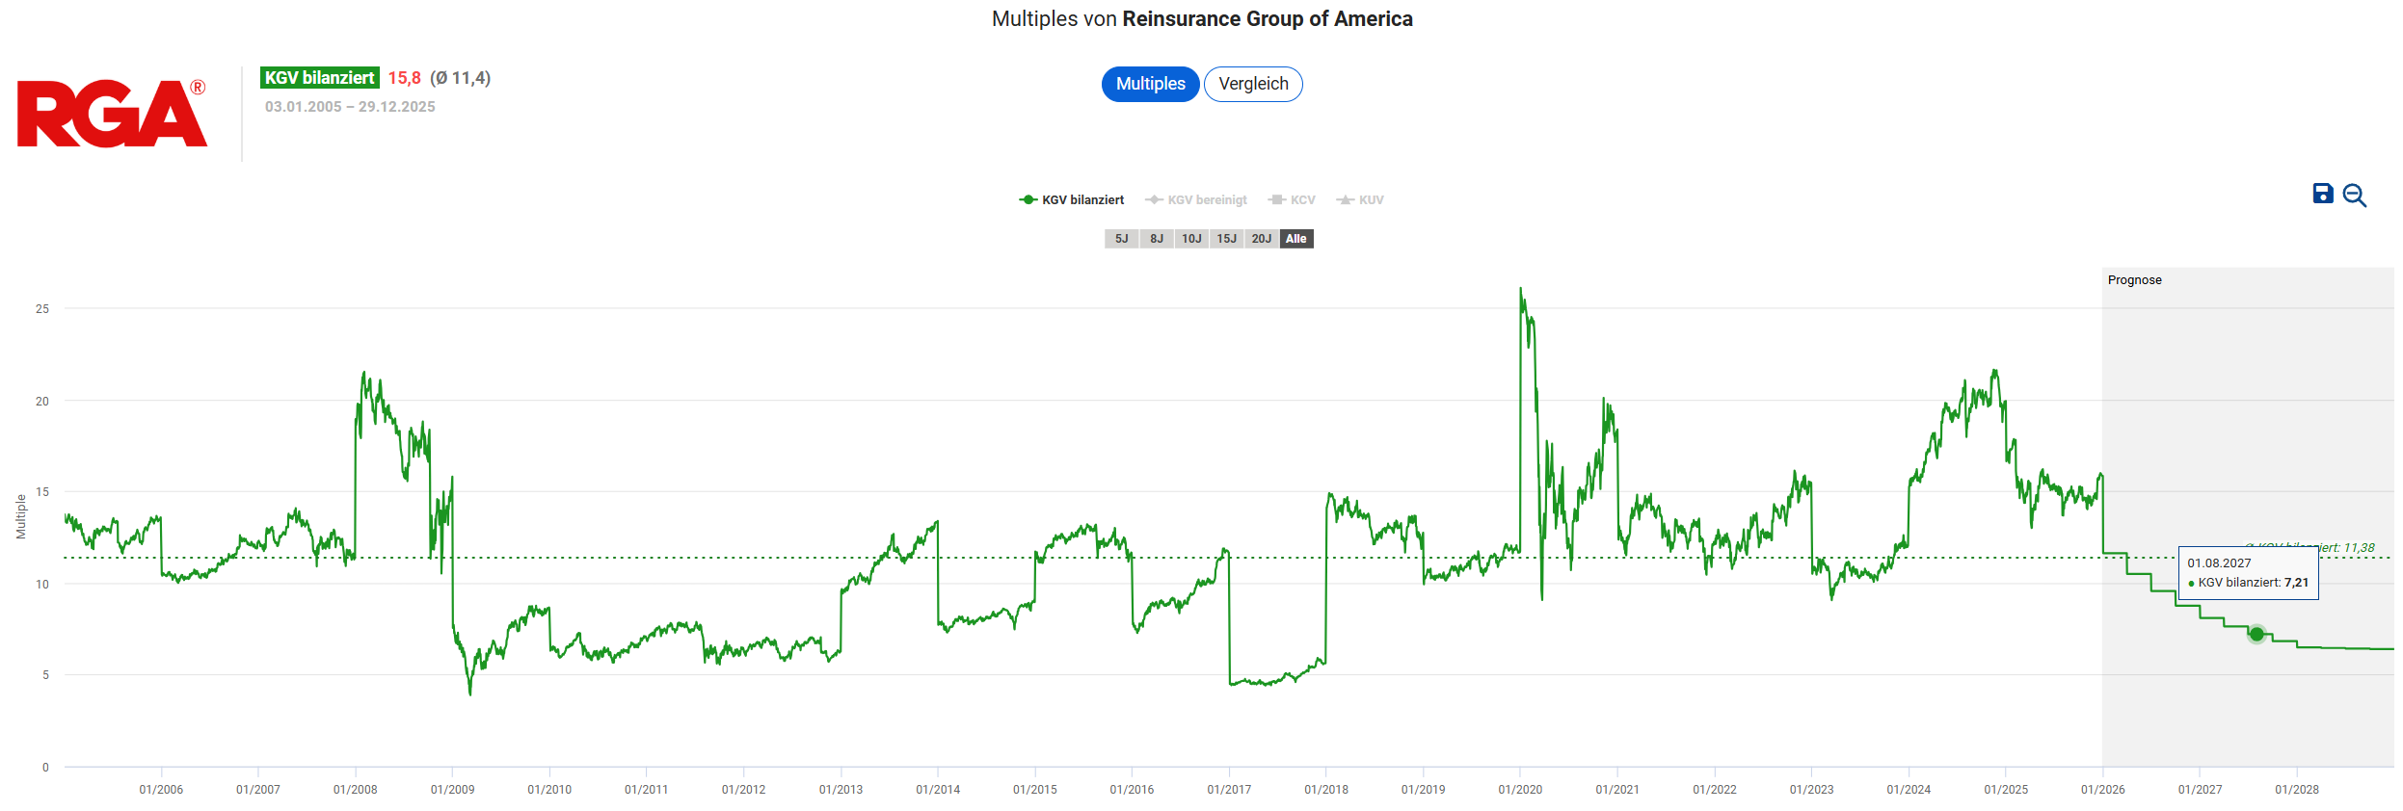Switch to the Vergleich tab
This screenshot has width=2403, height=811.
[x=1253, y=84]
